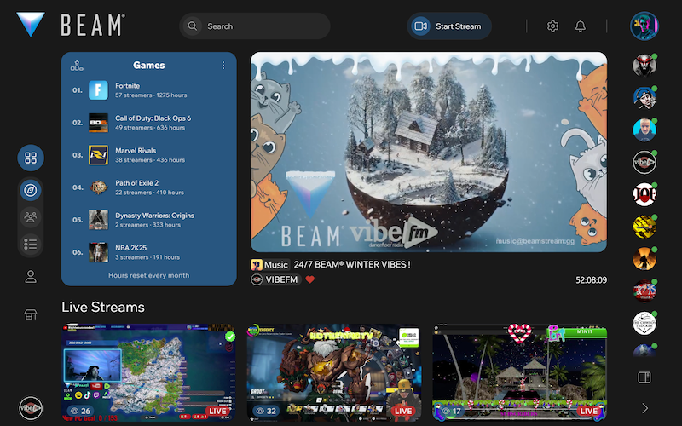Viewport: 682px width, 426px height.
Task: Open the Games panel three-dot menu
Action: [223, 66]
